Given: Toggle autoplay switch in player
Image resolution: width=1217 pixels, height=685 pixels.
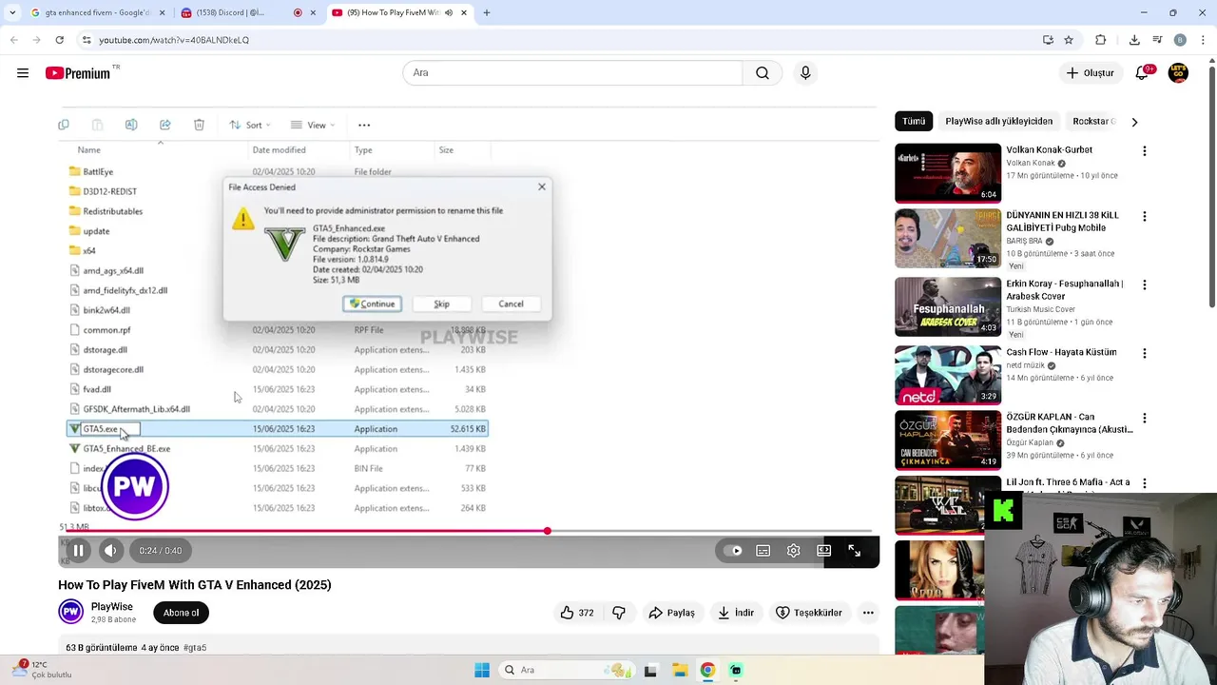Looking at the screenshot, I should point(733,551).
